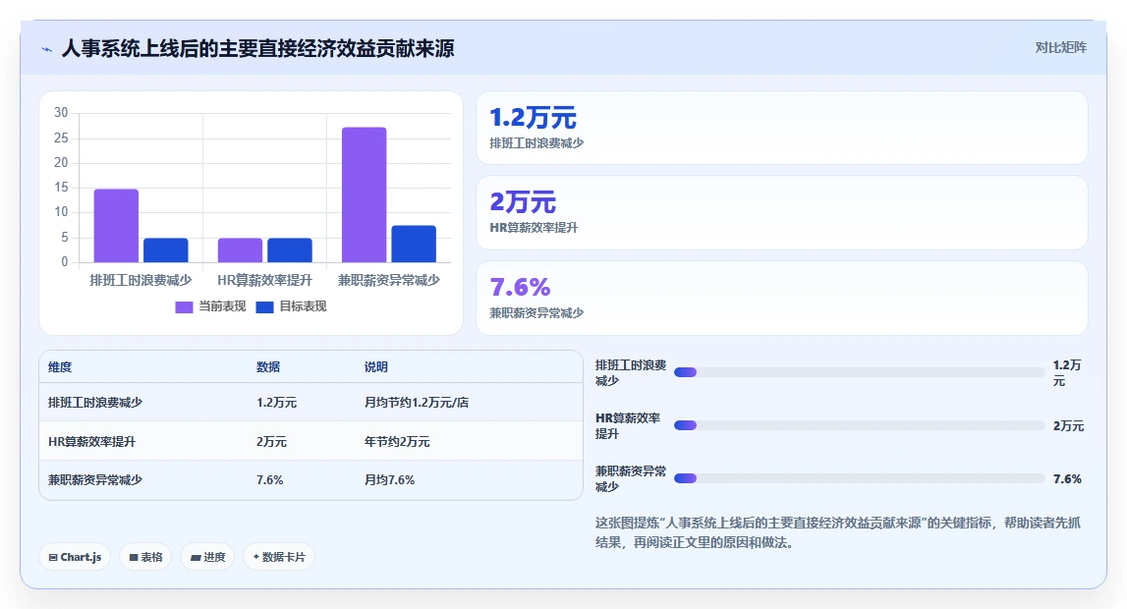The image size is (1127, 609).
Task: Toggle the 当前表现 legend purple swatch
Action: (x=184, y=307)
